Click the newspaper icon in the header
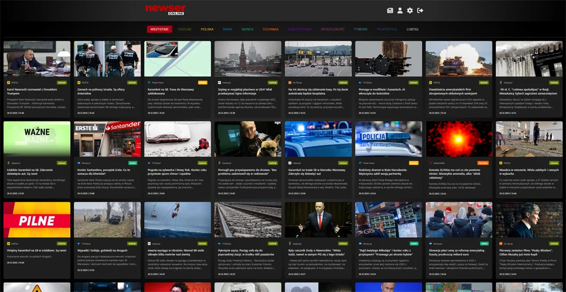The image size is (566, 292). click(390, 10)
